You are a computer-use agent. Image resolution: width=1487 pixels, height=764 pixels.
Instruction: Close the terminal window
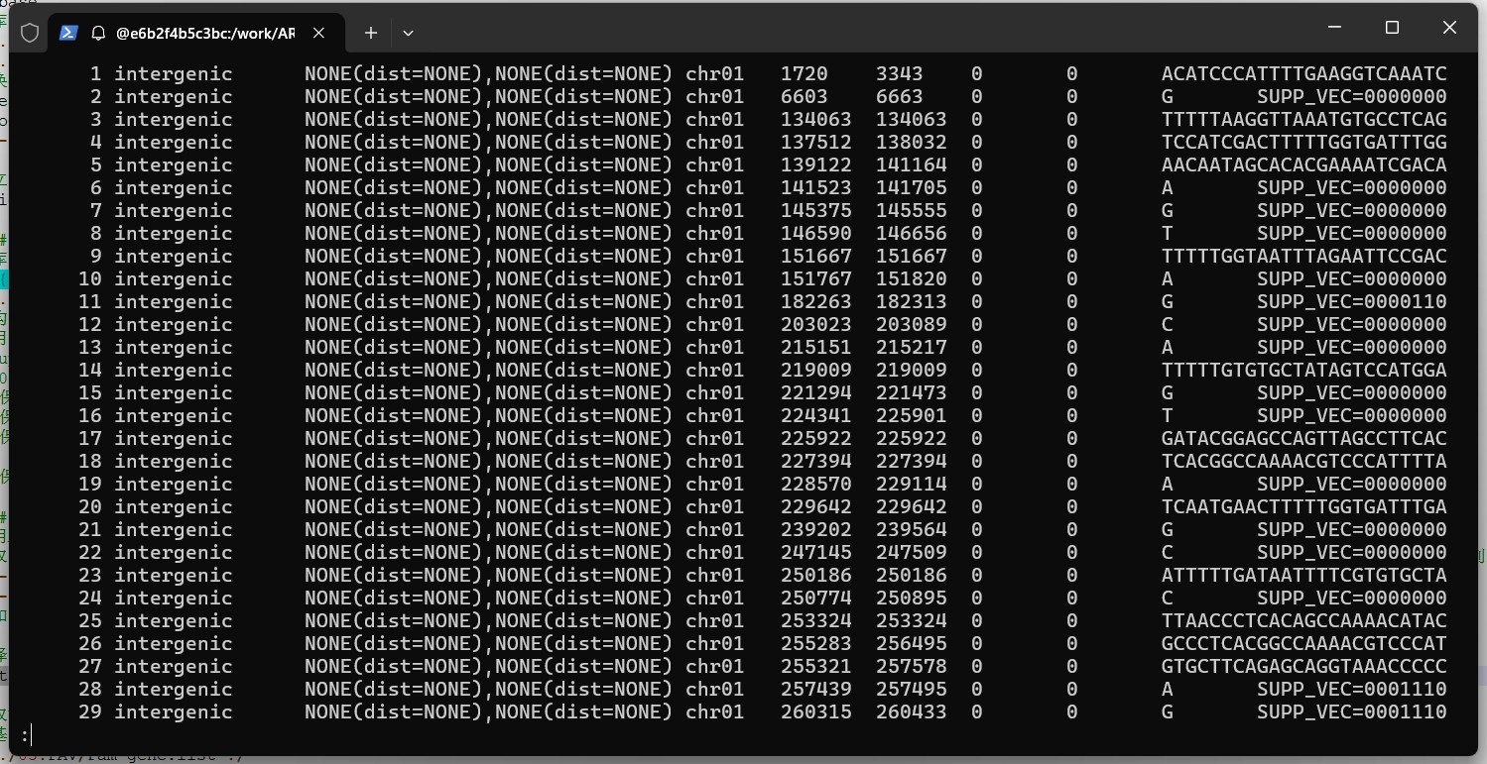tap(1449, 28)
